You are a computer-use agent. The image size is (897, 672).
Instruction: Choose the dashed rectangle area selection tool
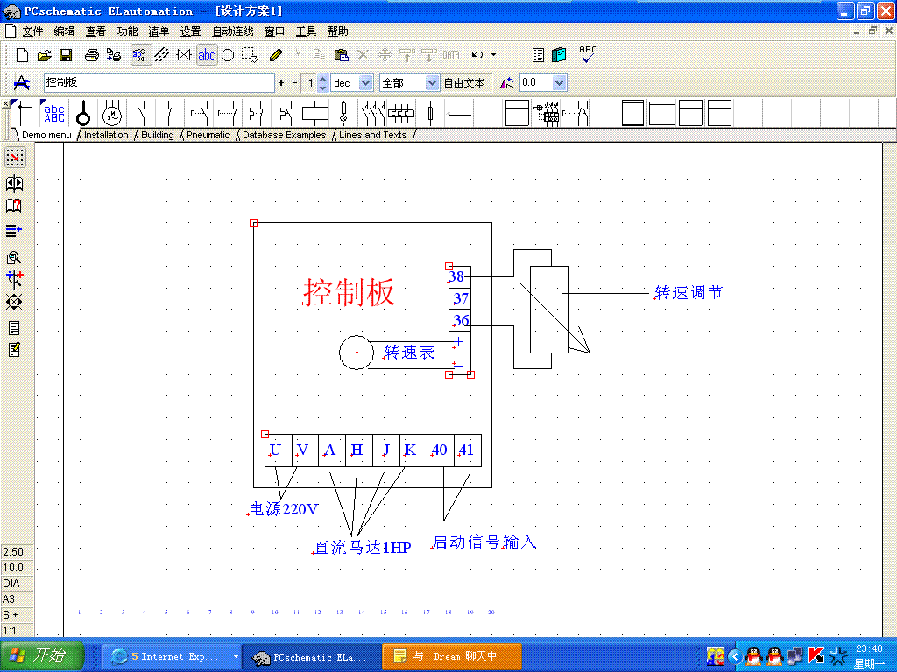(x=250, y=55)
